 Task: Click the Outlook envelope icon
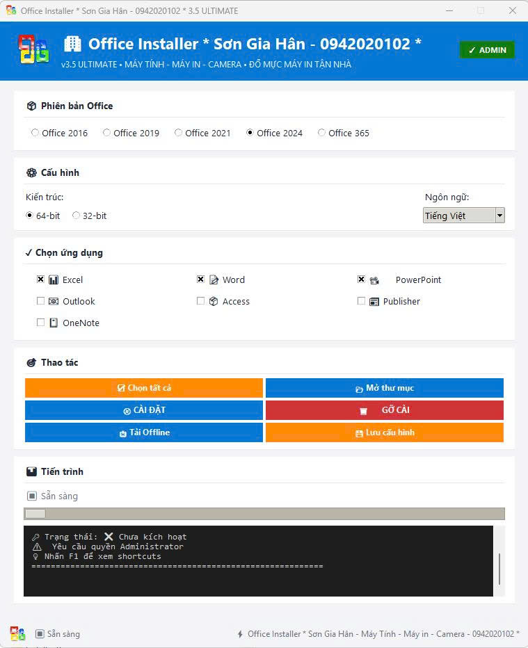pyautogui.click(x=54, y=301)
